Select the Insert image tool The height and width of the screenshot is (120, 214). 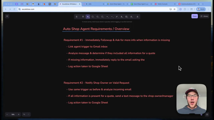point(126,17)
